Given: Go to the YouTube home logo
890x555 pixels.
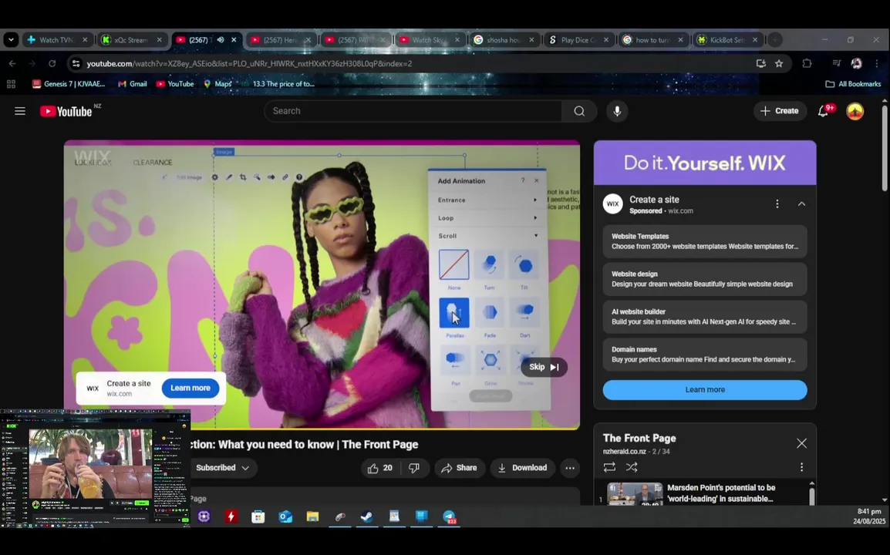Looking at the screenshot, I should (x=66, y=111).
